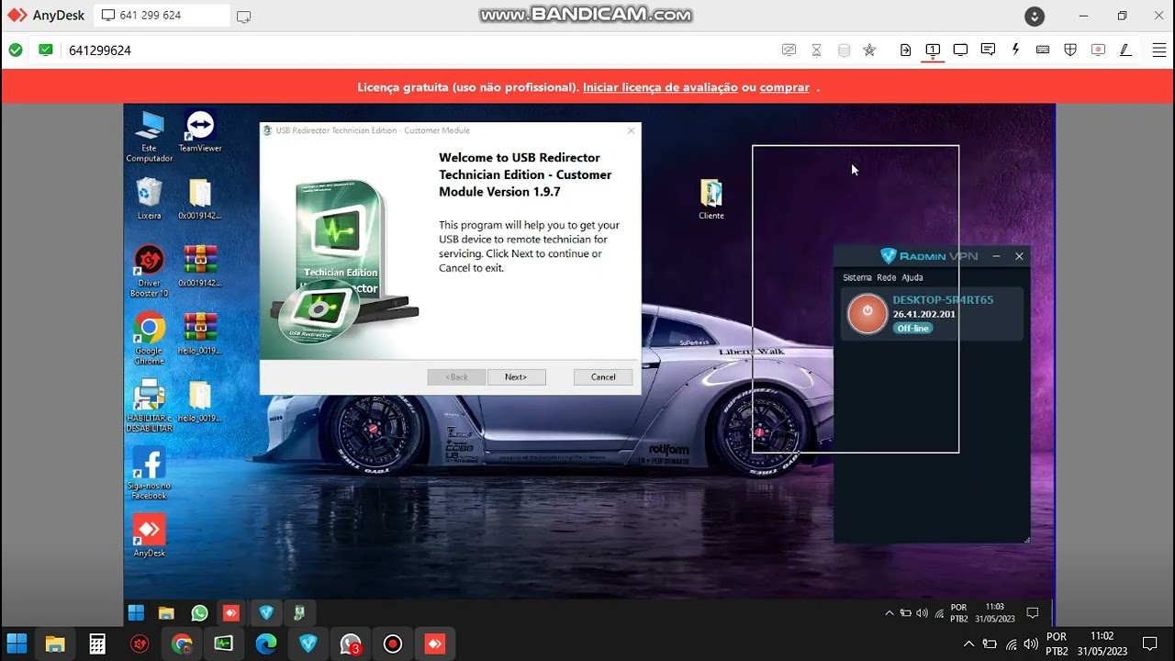Image resolution: width=1175 pixels, height=661 pixels.
Task: Expand hidden tray icons in remote taskbar
Action: (889, 613)
